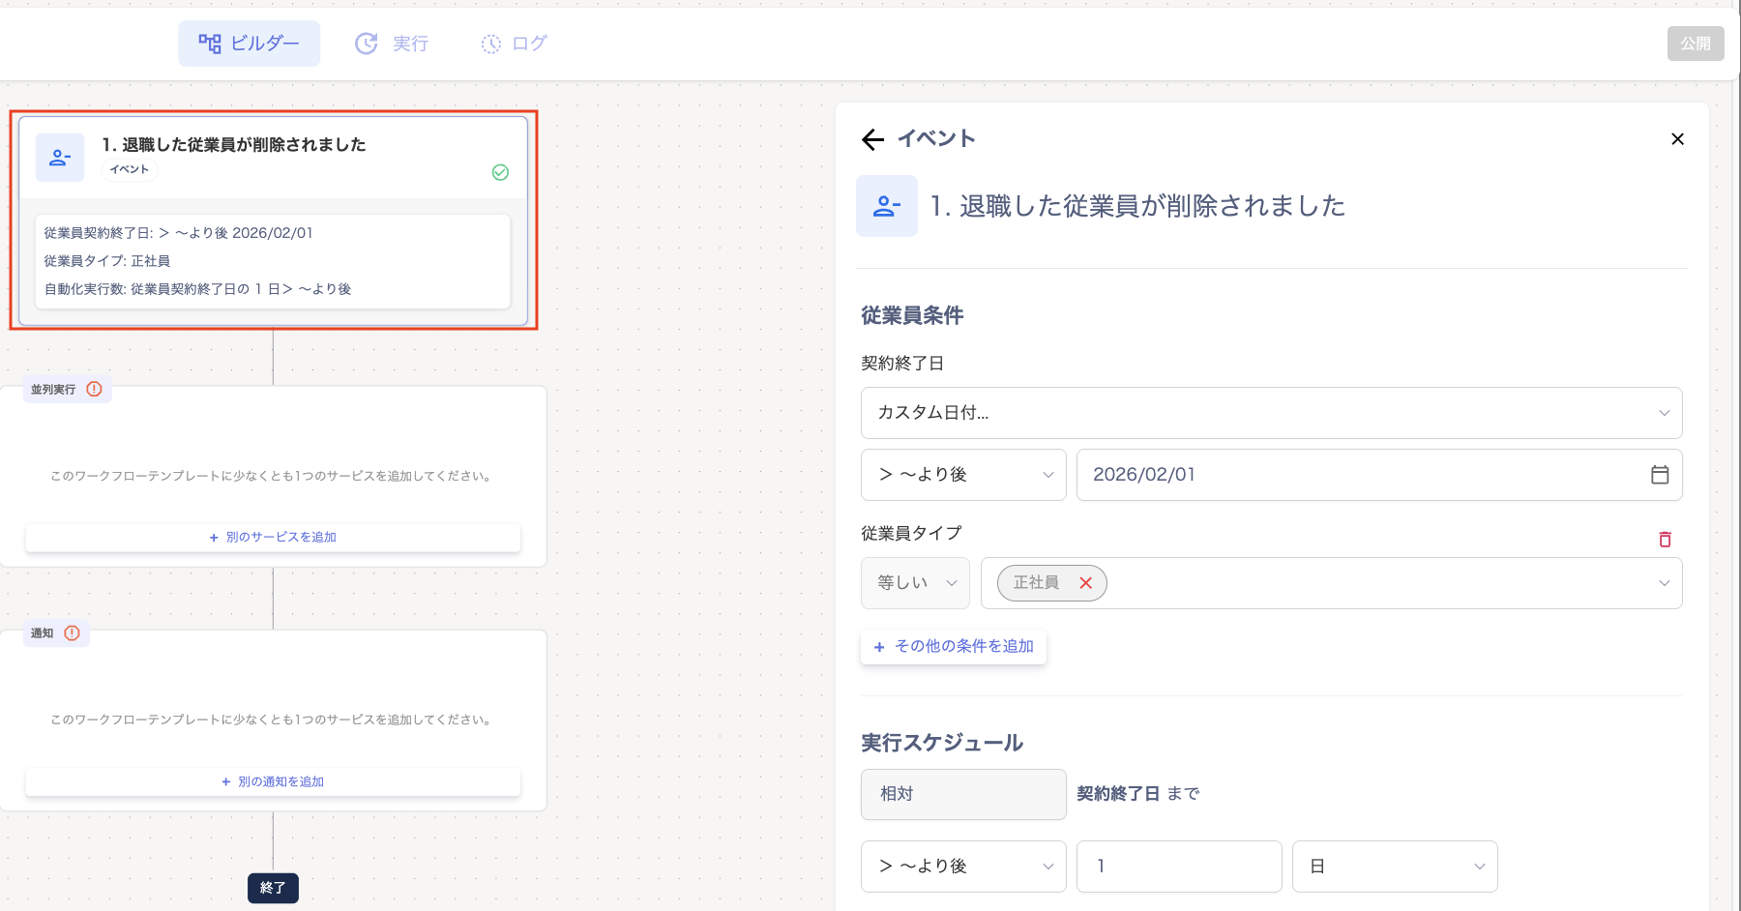Open the 実行 tab

[x=392, y=44]
